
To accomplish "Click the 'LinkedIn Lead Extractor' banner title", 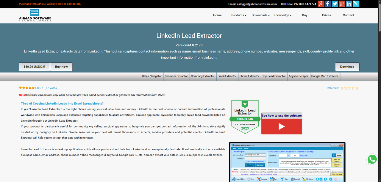I will tap(189, 36).
